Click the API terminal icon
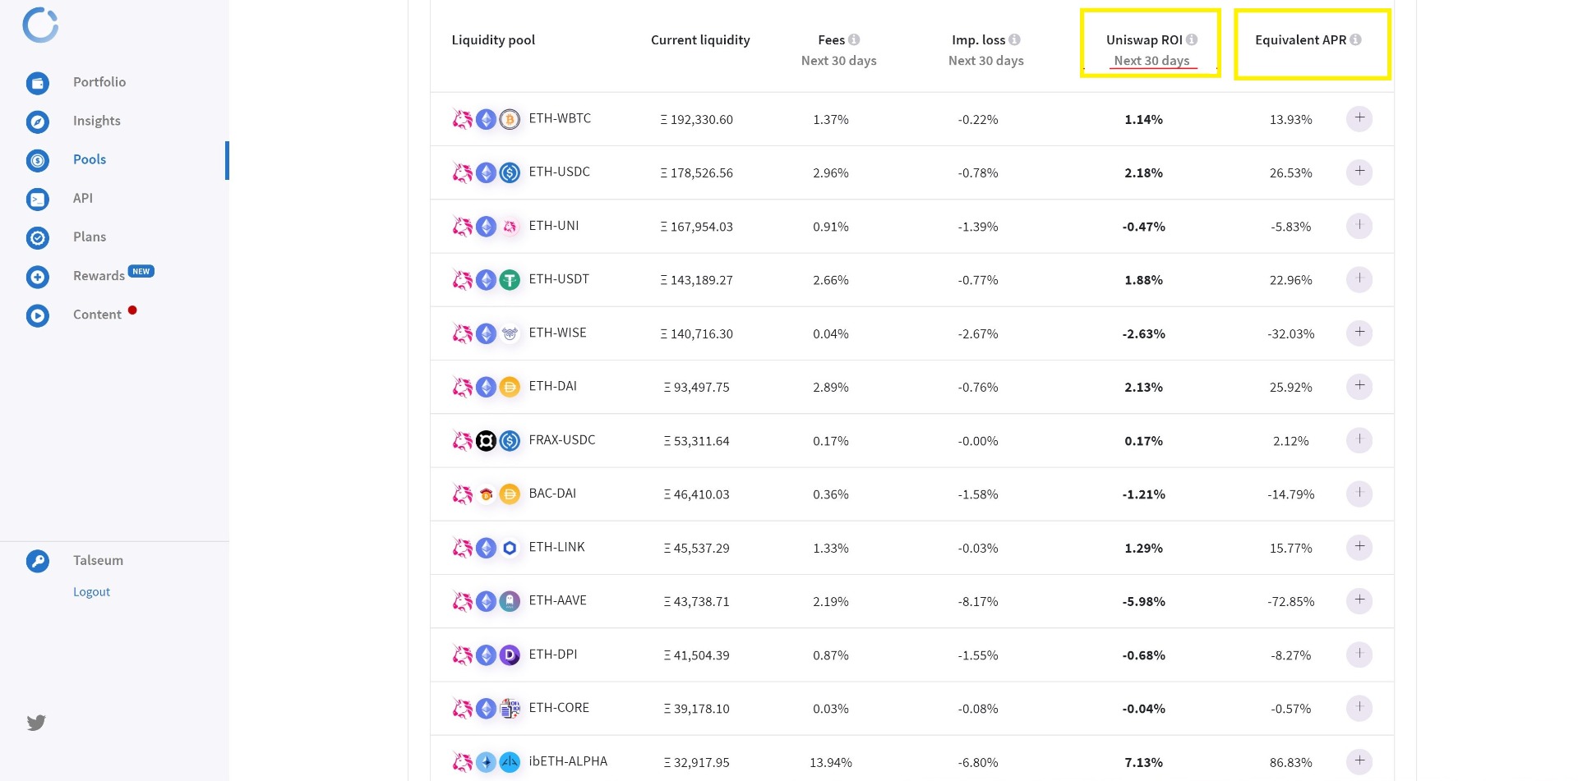The image size is (1578, 781). [x=38, y=199]
